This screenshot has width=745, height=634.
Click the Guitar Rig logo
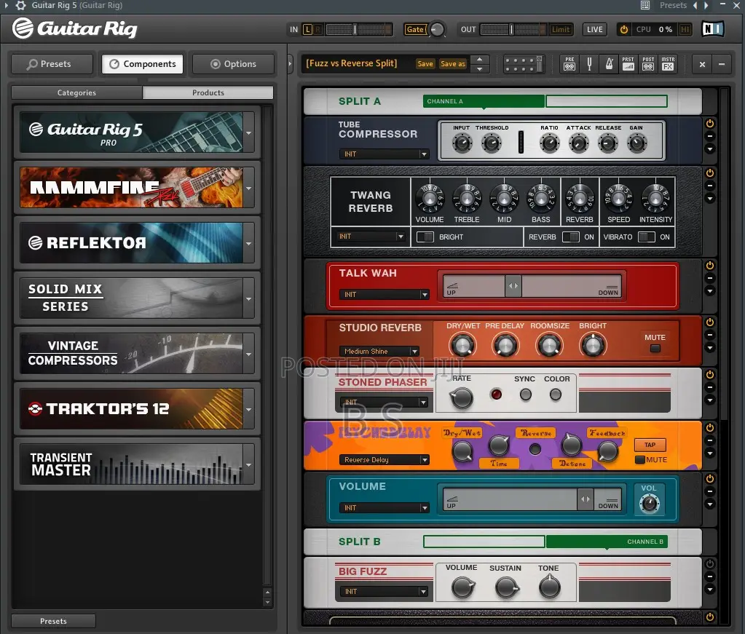coord(75,28)
